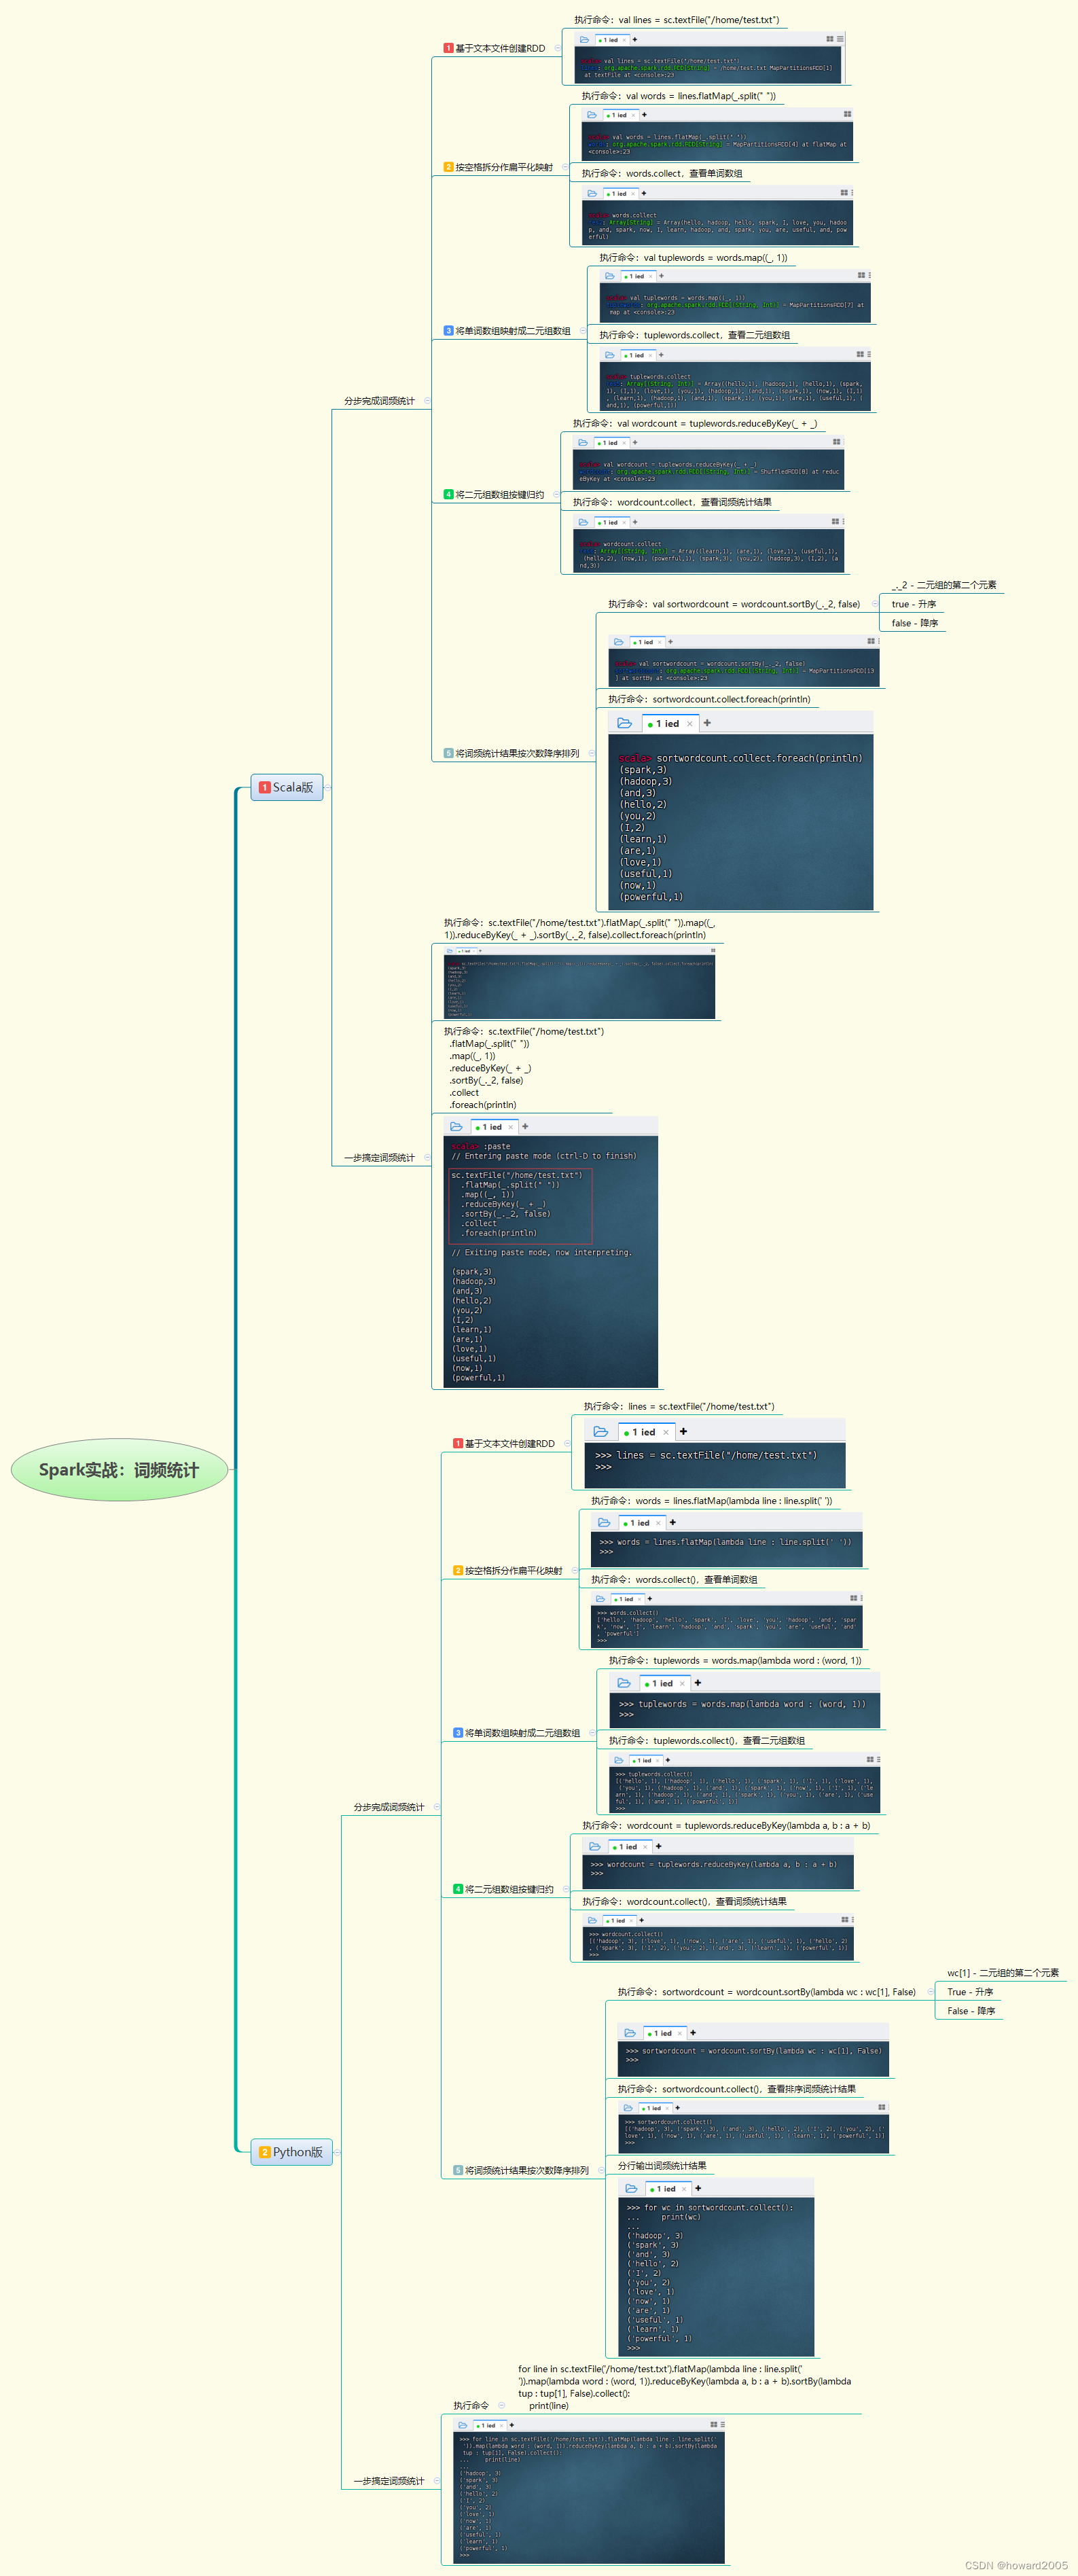Collapse Scala node 按空格拆分作扁平化映射 toggle
Image resolution: width=1078 pixels, height=2576 pixels.
point(565,167)
